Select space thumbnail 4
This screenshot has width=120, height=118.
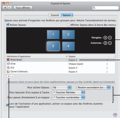point(68,46)
